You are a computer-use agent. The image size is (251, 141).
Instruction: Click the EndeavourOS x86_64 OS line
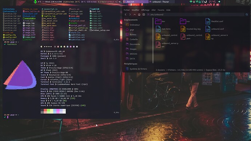pyautogui.click(x=53, y=51)
